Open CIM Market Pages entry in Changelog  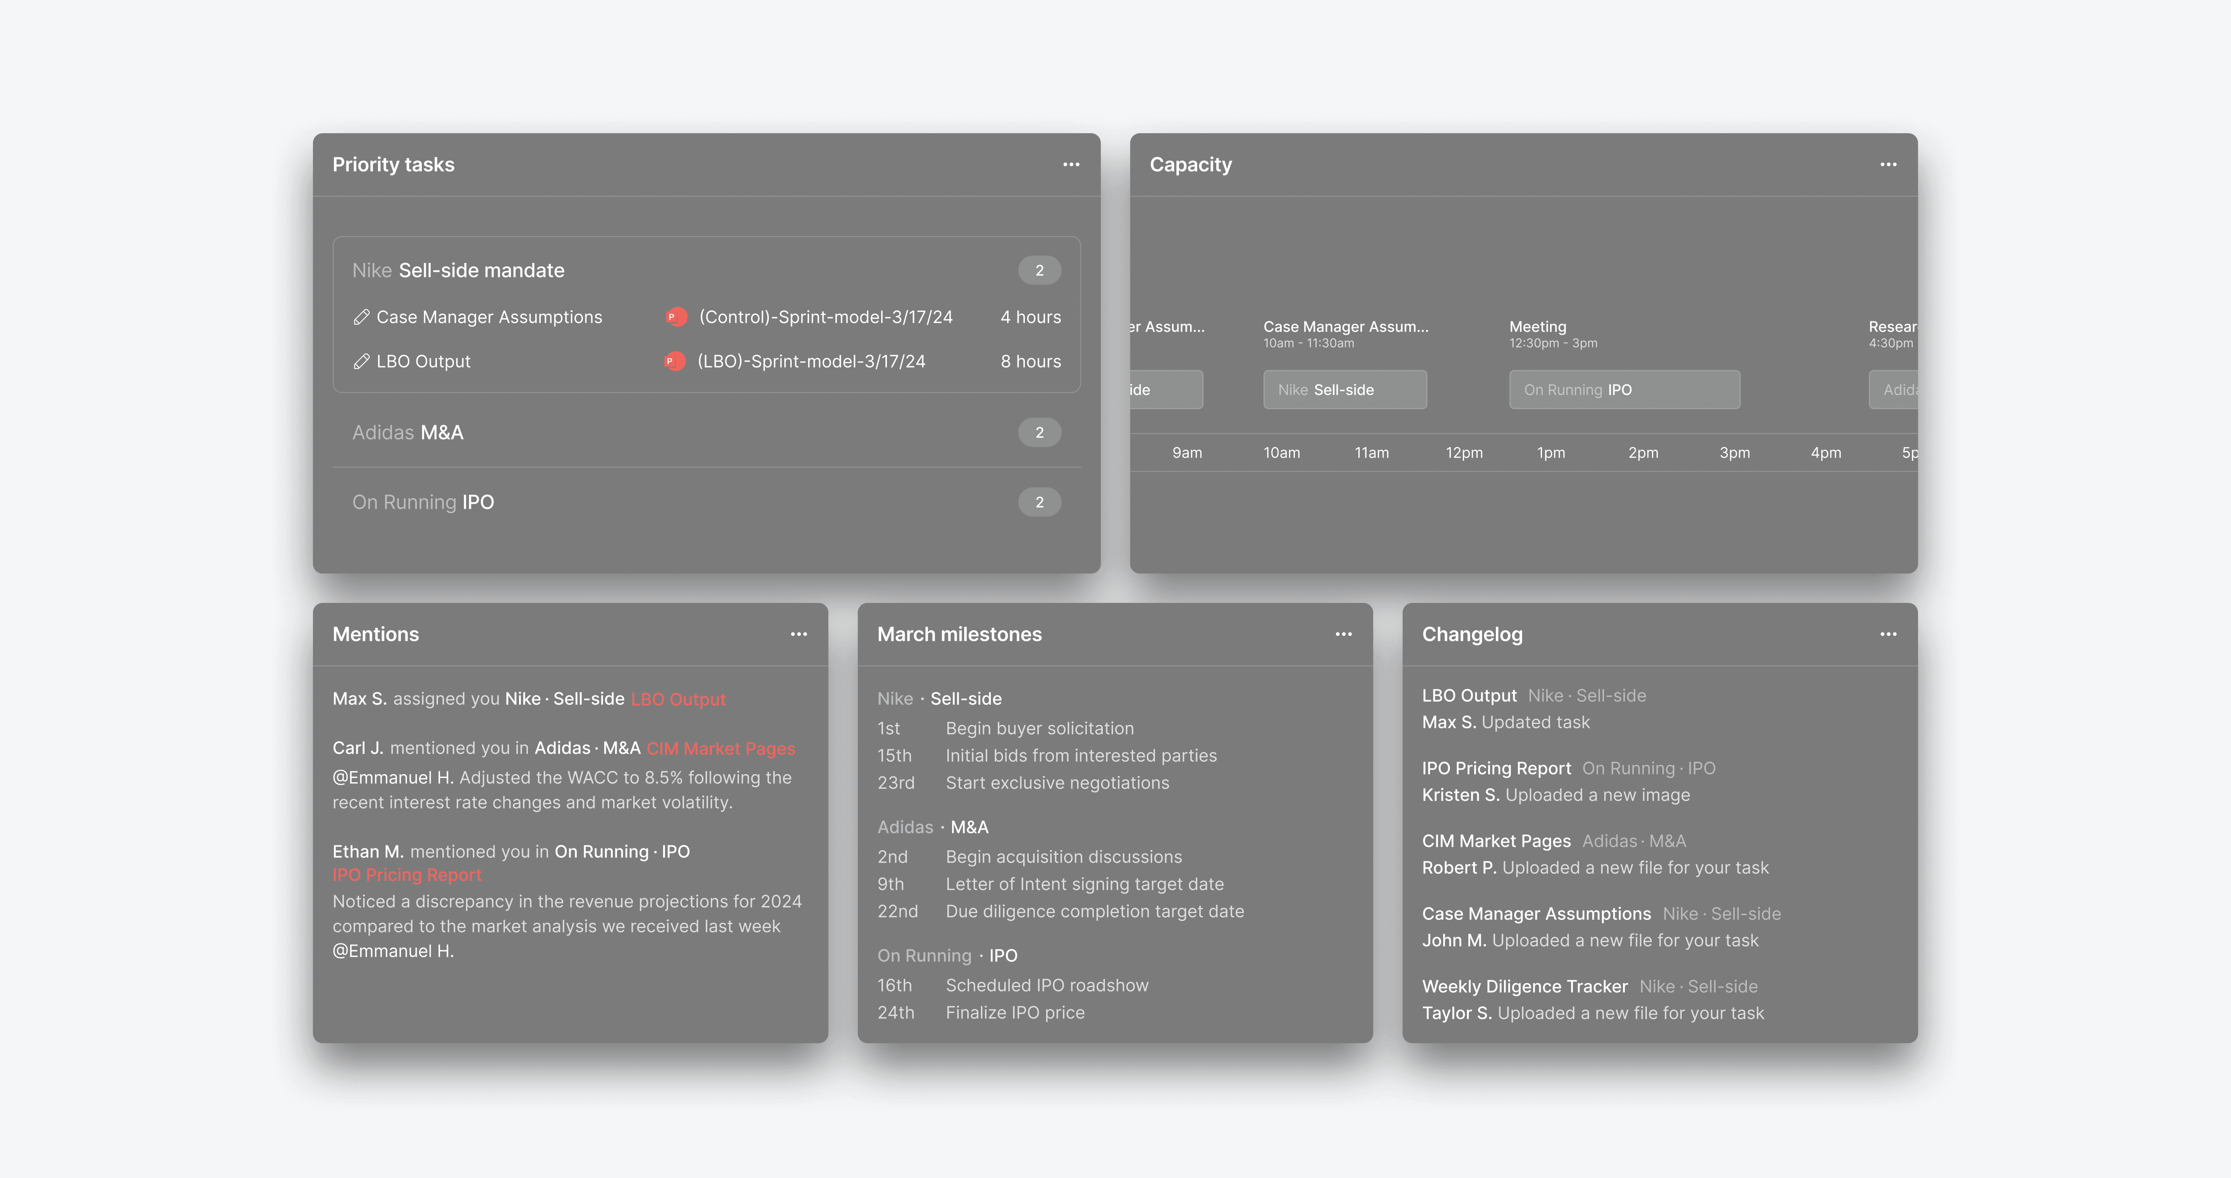point(1496,842)
